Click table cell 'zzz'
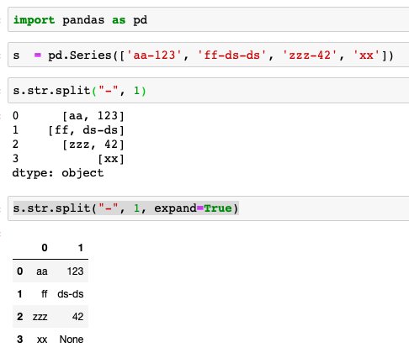Viewport: 409px width, 358px height. coord(40,317)
